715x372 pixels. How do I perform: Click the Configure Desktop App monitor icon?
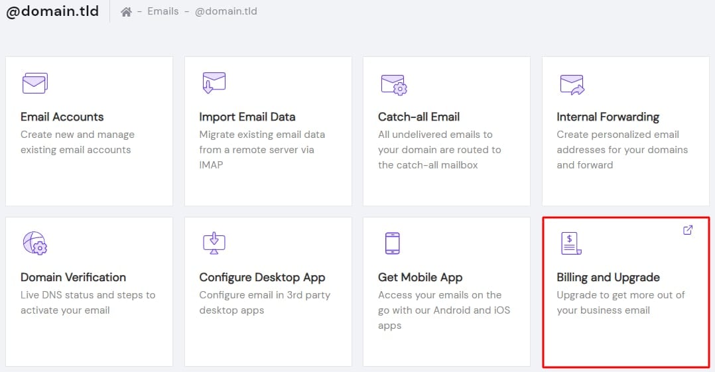[214, 243]
